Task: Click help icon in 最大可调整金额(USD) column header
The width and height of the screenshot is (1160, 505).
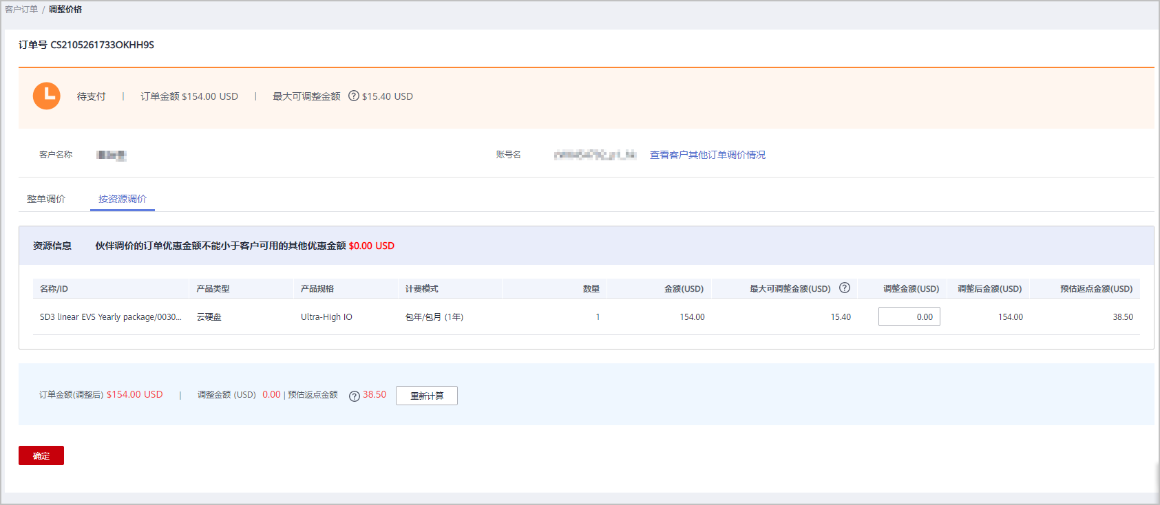Action: 845,288
